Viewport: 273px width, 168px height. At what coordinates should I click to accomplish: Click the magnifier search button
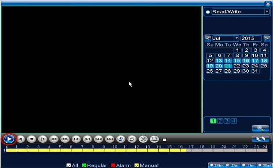[x=260, y=128]
